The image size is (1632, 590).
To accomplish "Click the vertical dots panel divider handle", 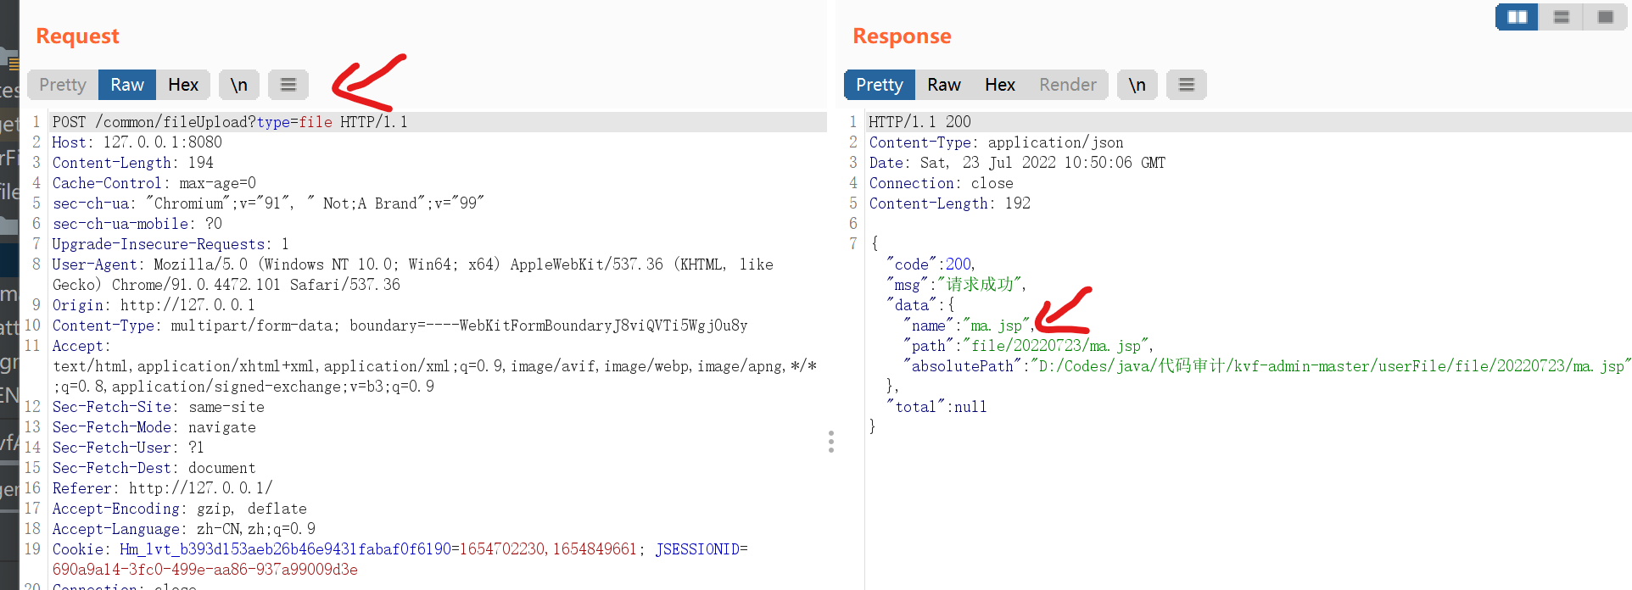I will 831,442.
